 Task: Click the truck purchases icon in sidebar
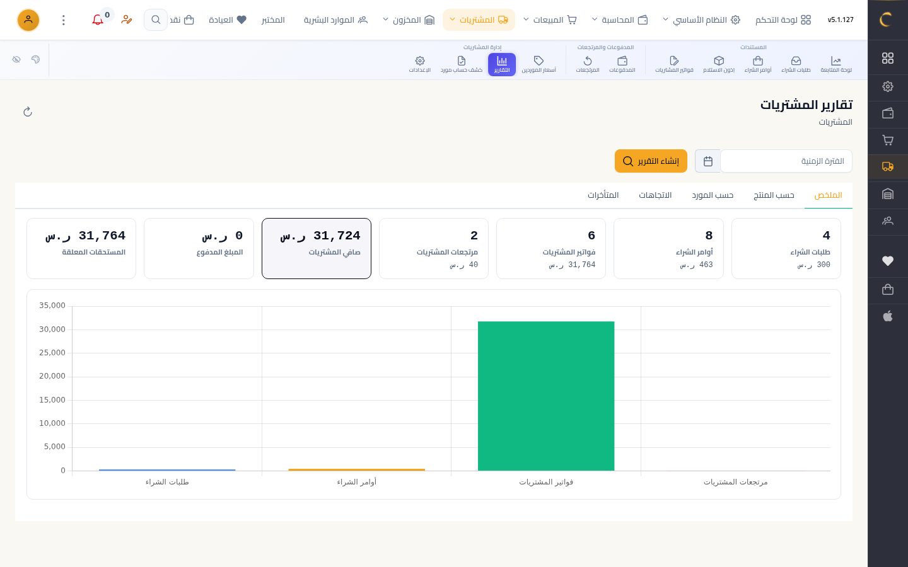888,167
